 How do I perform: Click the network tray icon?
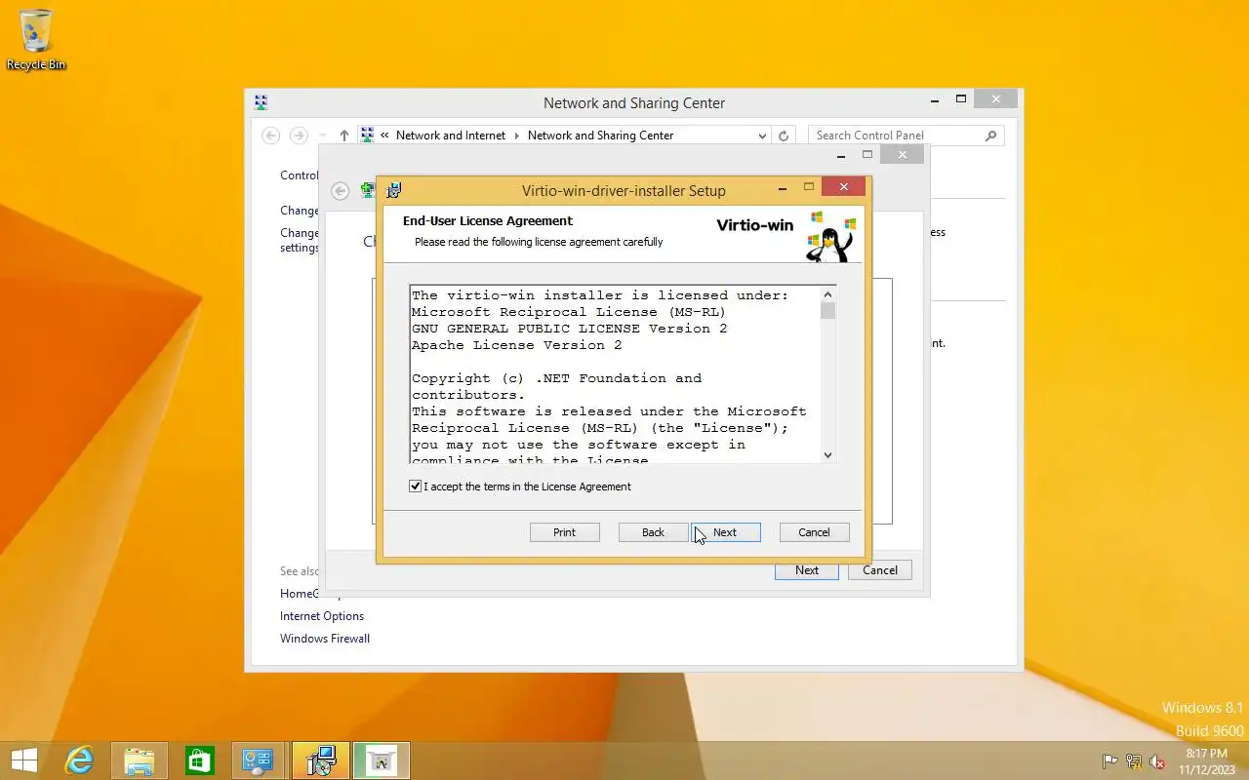point(1134,761)
